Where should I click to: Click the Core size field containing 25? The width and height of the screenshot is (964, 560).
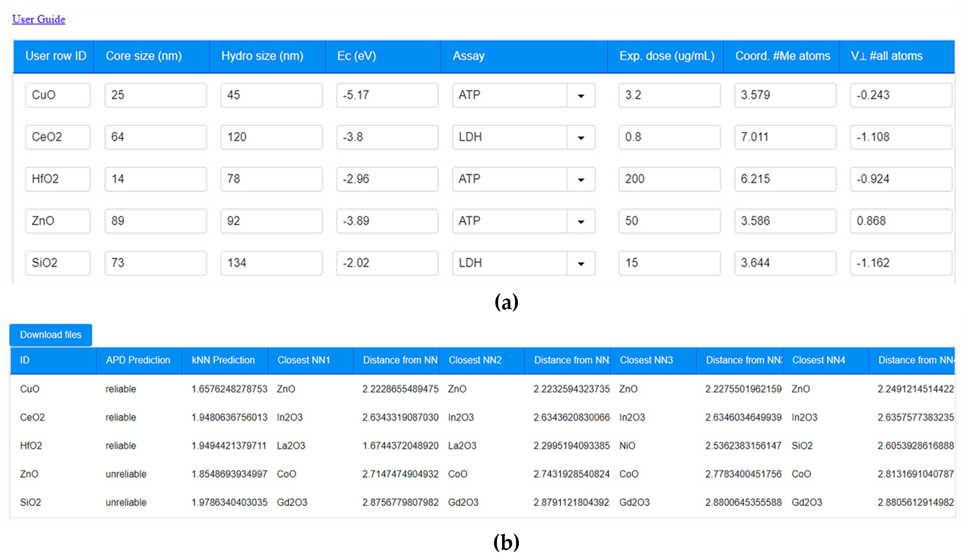pos(156,95)
